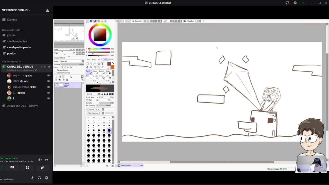Viewport: 329px width, 185px height.
Task: Open Discord user settings gear
Action: 47,178
